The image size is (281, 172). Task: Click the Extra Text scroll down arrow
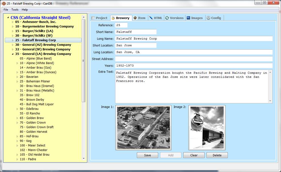pyautogui.click(x=270, y=101)
